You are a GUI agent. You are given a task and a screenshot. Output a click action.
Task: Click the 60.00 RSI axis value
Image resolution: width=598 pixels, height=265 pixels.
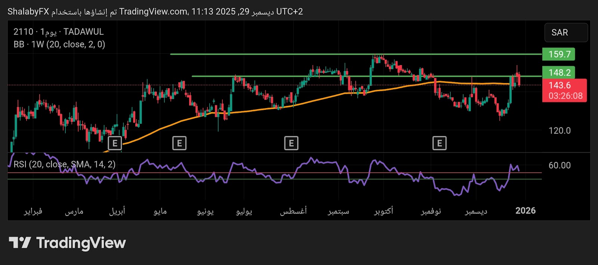pos(560,165)
